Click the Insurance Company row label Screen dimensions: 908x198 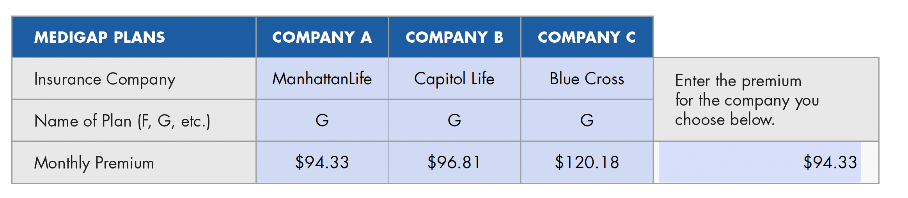pyautogui.click(x=134, y=79)
